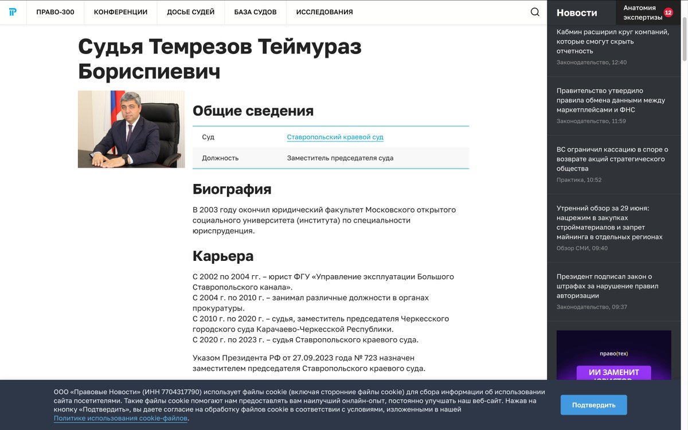Image resolution: width=688 pixels, height=430 pixels.
Task: Click the Практика, 10:52 timestamp
Action: 579,180
